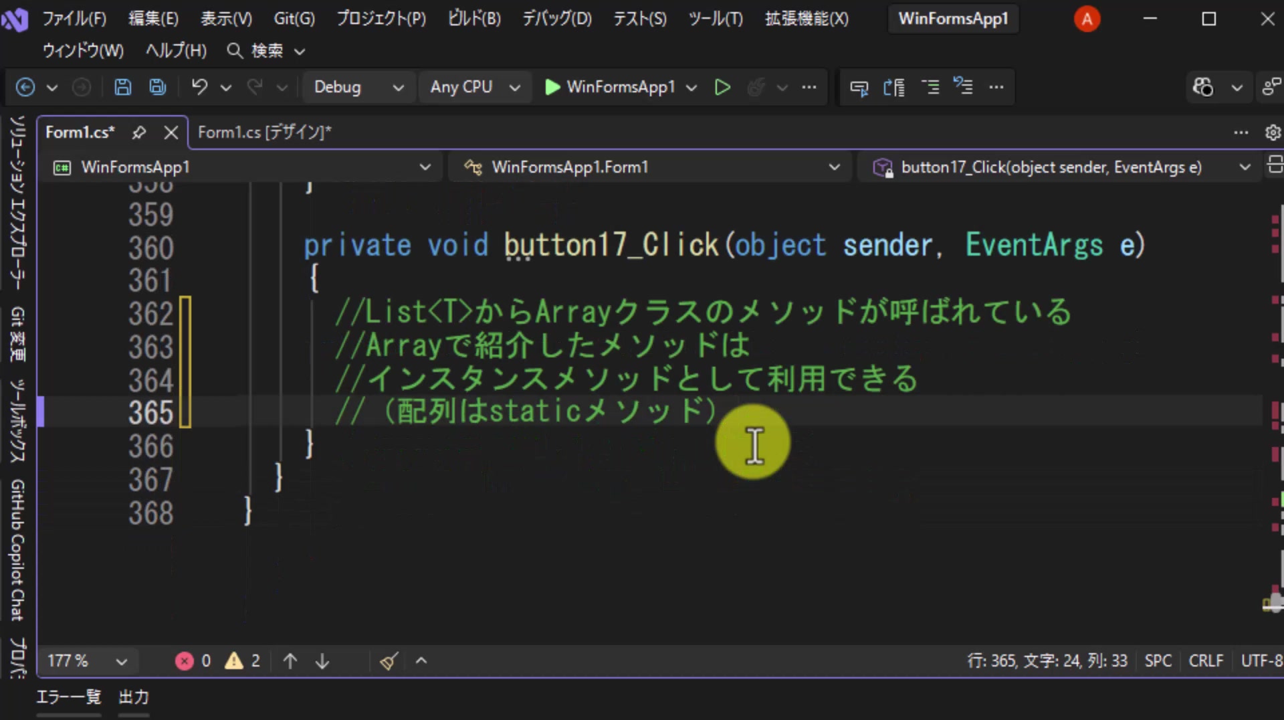Image resolution: width=1284 pixels, height=720 pixels.
Task: Click the Undo arrow icon
Action: coord(199,87)
